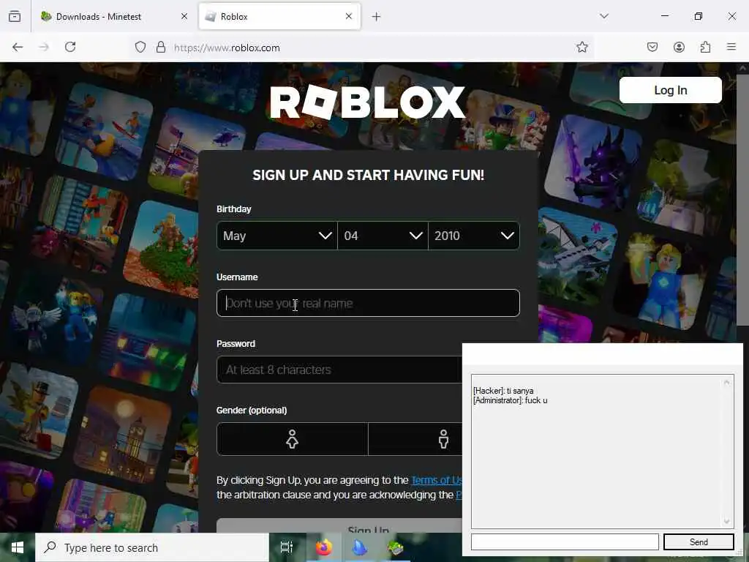The width and height of the screenshot is (749, 562).
Task: Click the clock tower game thumbnail
Action: 123,434
